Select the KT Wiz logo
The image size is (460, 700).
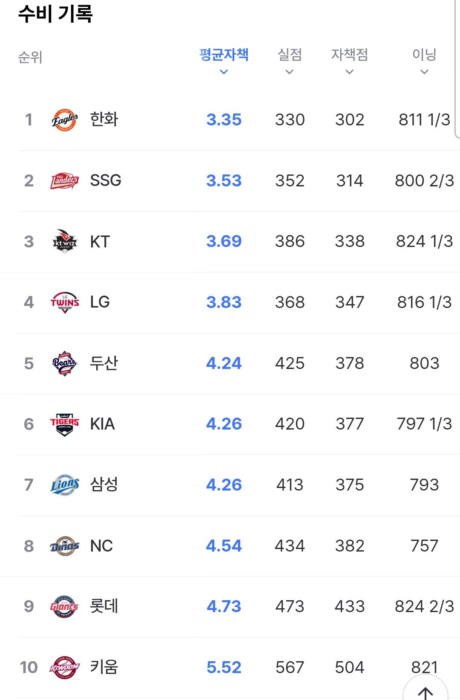click(65, 241)
